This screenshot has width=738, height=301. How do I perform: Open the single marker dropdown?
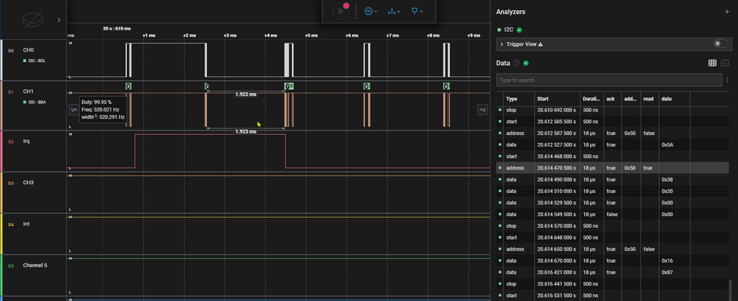417,11
